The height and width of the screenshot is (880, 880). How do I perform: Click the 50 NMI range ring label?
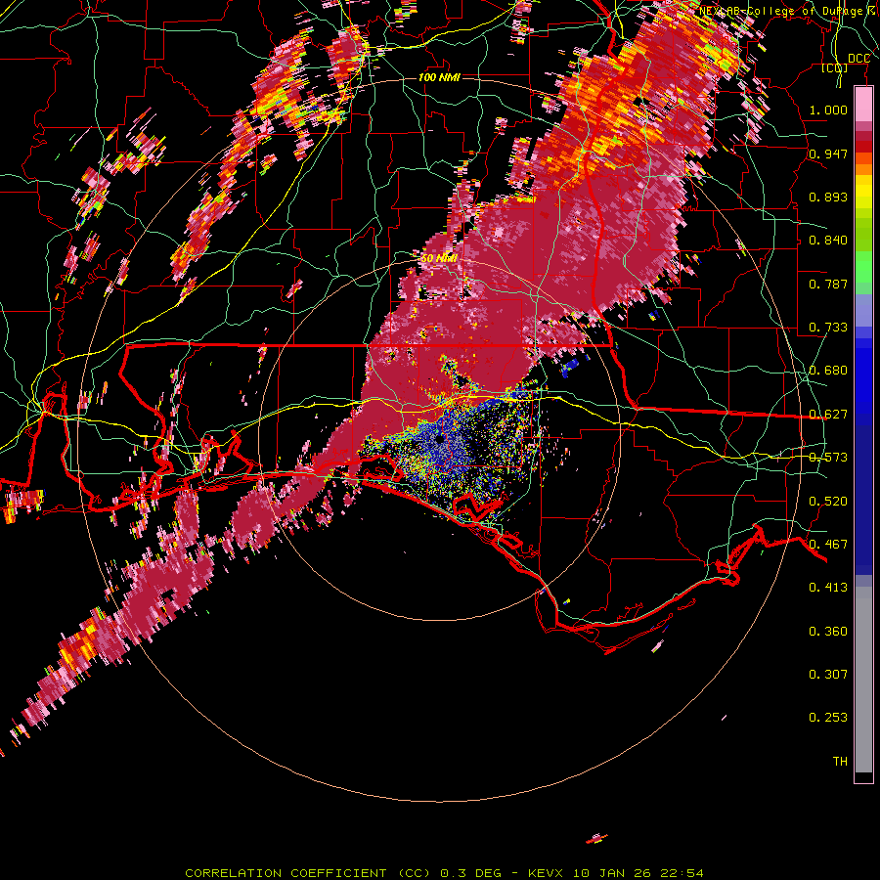[439, 259]
